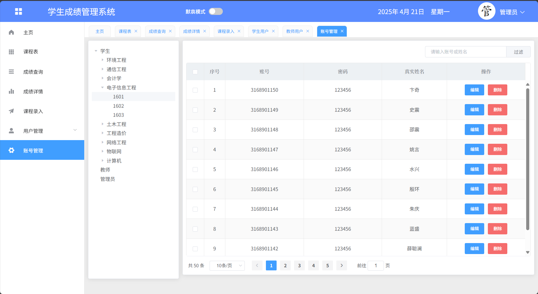
Task: Open 成绩查询 in the sidebar menu
Action: pos(33,72)
